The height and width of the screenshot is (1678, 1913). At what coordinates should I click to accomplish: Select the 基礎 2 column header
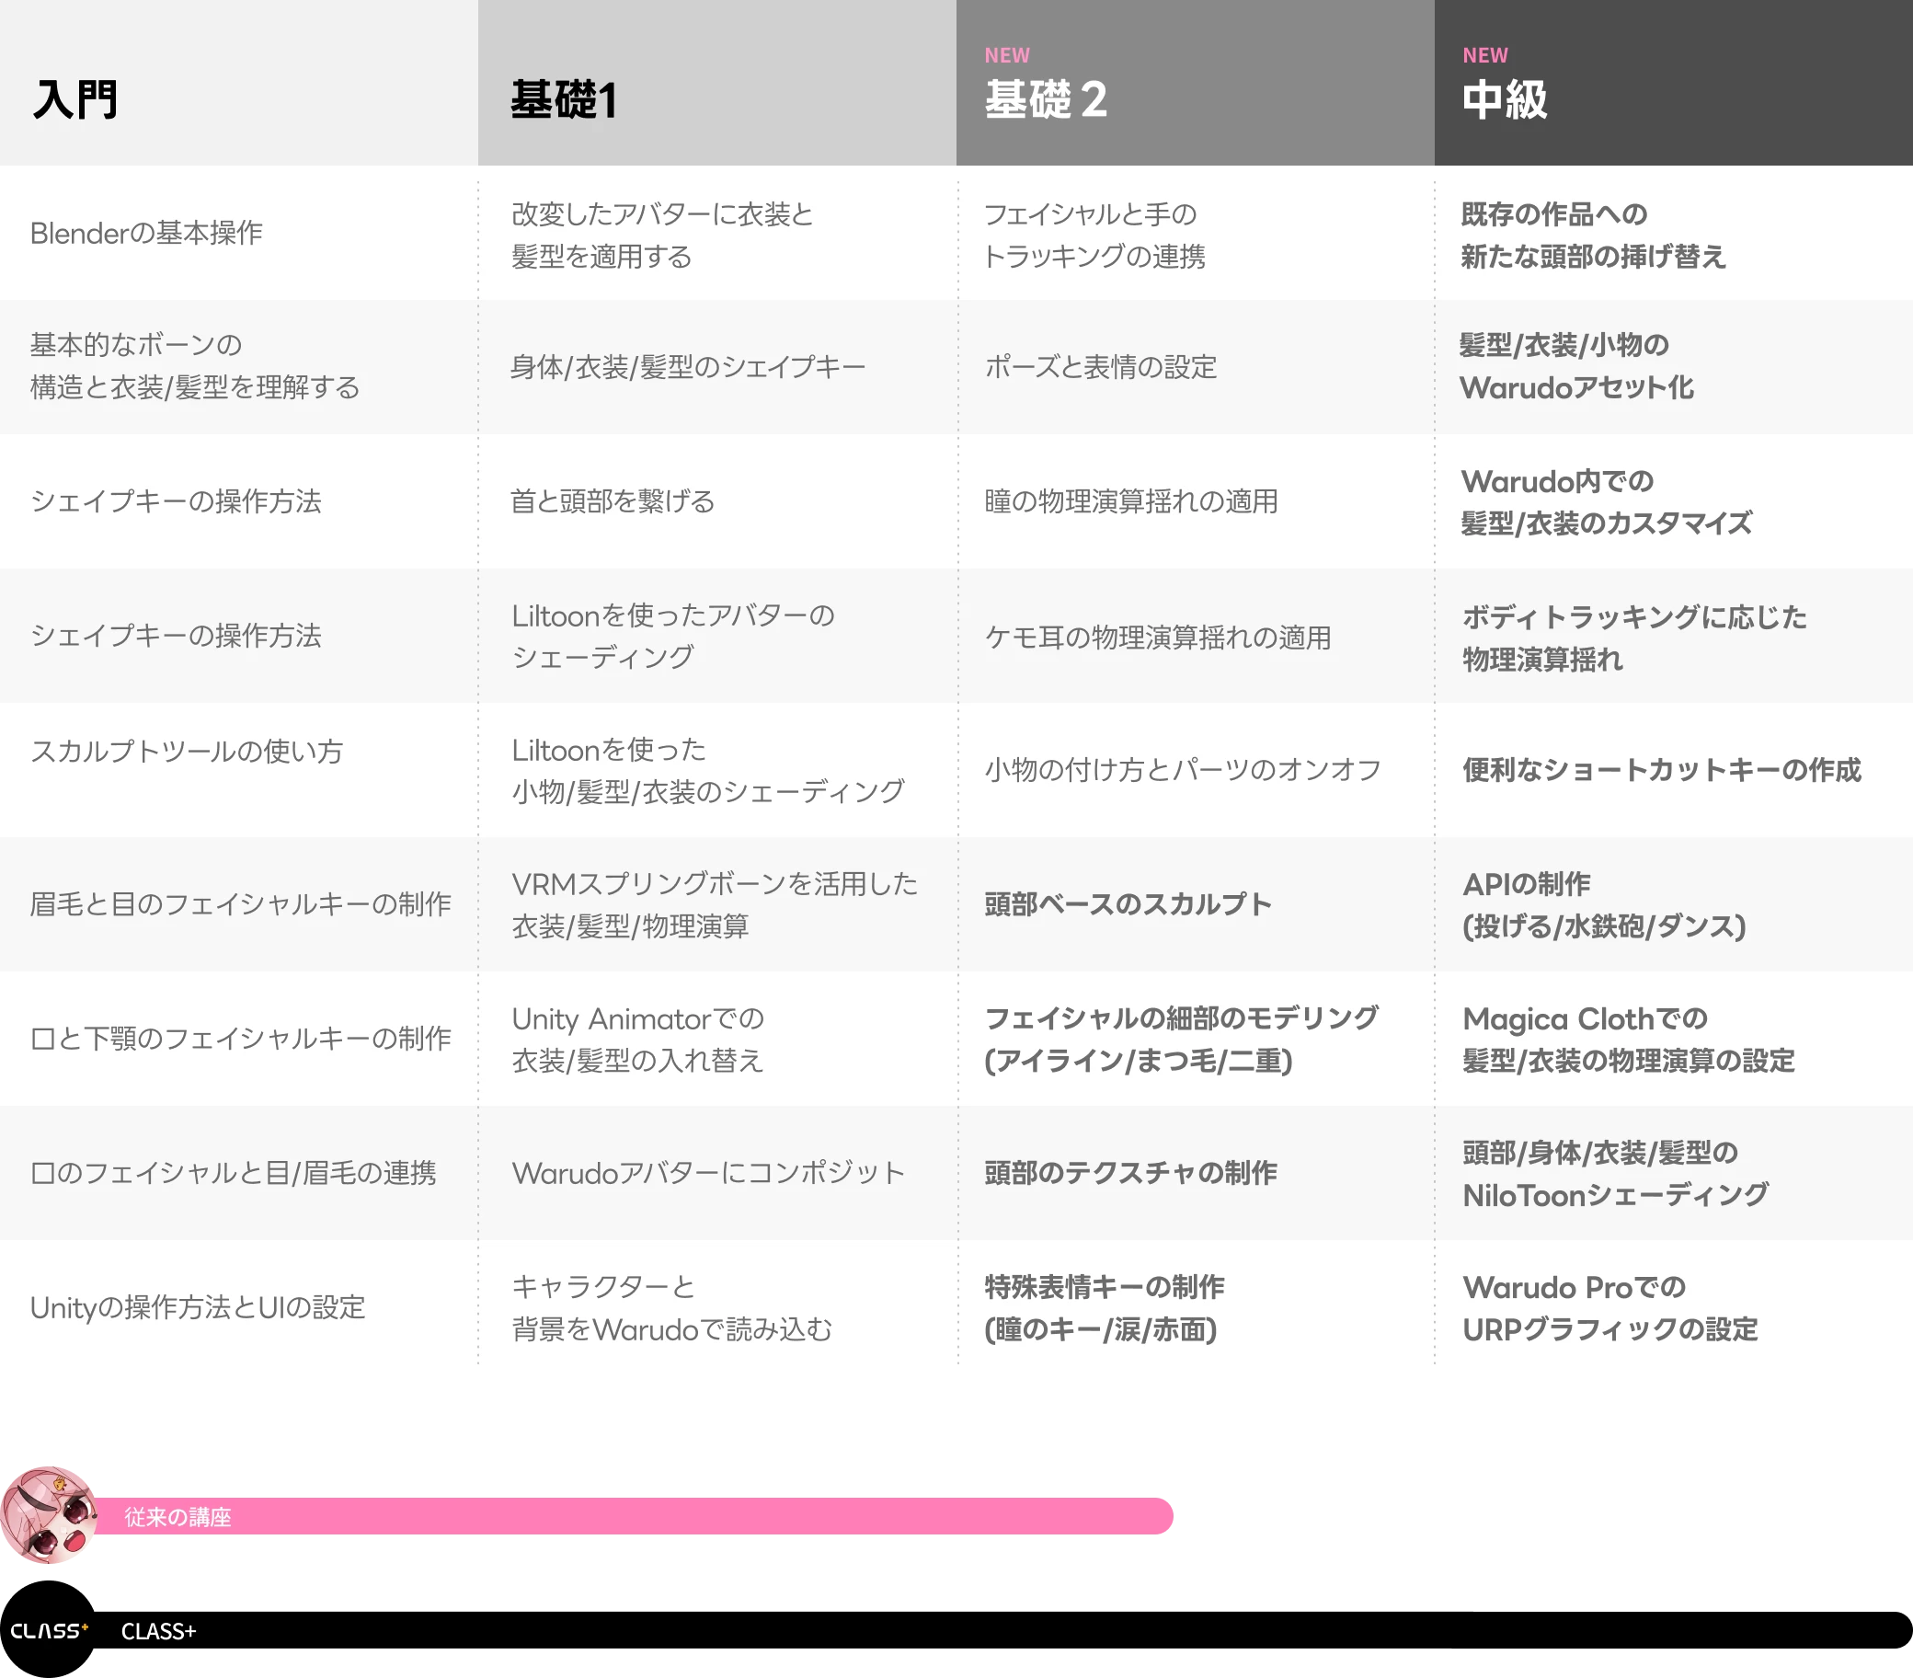1195,83
